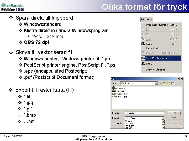Pick JPEG from the format list
This screenshot has width=189, height=141.
(143, 128)
